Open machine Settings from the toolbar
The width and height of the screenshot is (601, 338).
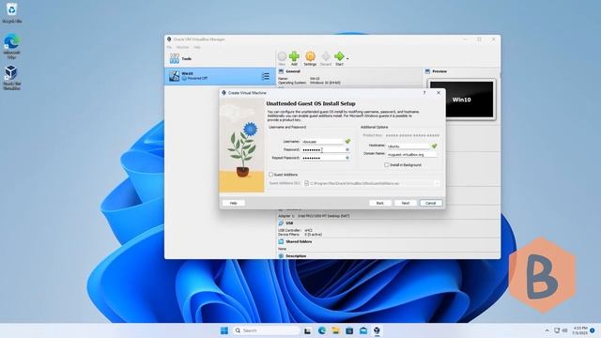point(310,56)
